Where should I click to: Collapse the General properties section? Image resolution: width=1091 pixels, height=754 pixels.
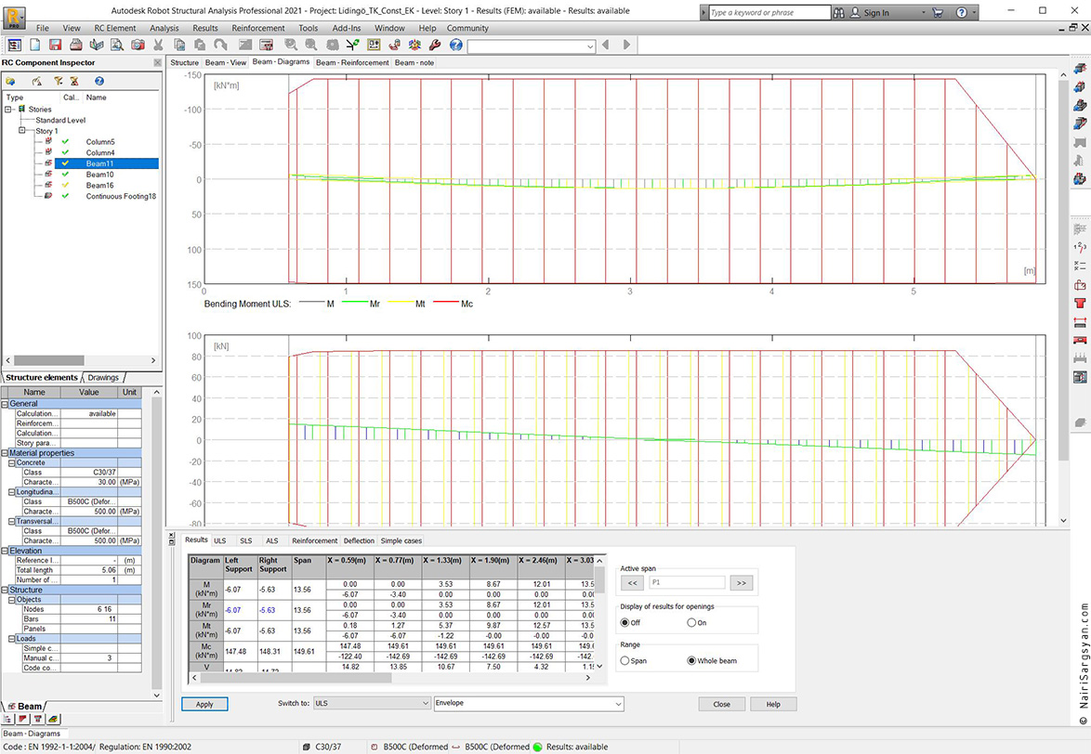5,404
